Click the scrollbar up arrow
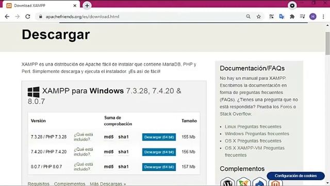The image size is (330, 186). pos(327,25)
